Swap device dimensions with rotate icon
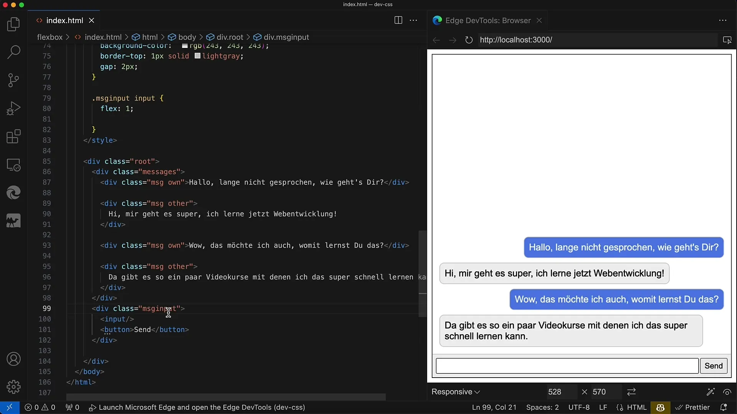 [631, 392]
